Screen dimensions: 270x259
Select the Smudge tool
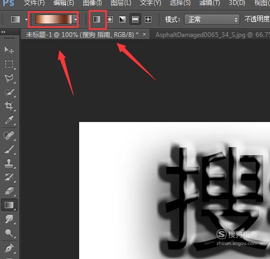coord(9,219)
